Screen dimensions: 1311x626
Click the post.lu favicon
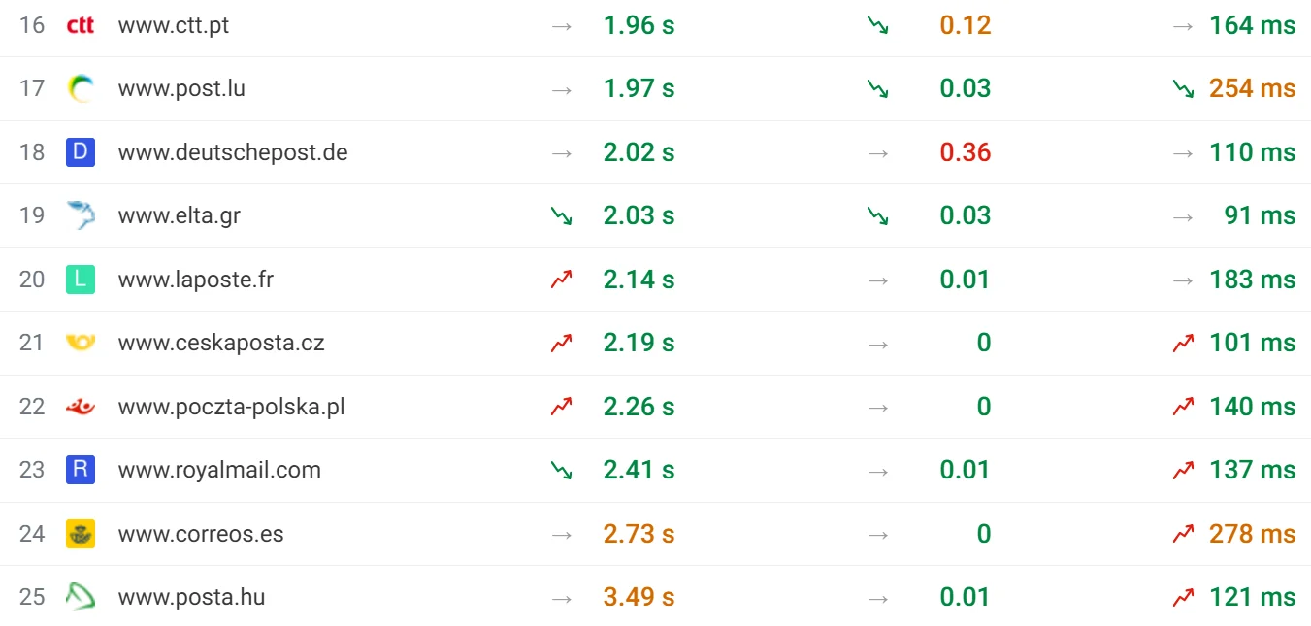coord(81,88)
